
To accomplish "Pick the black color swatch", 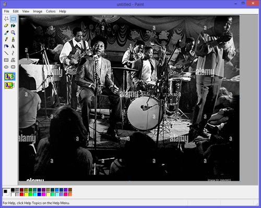I will (13, 190).
